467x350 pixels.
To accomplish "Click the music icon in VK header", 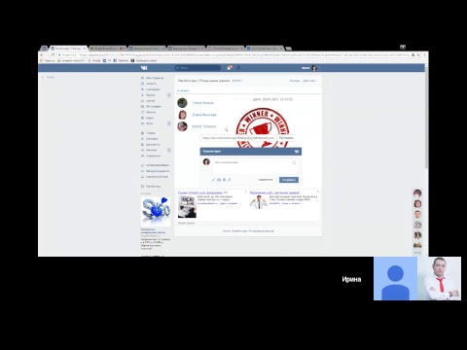I will [x=238, y=68].
